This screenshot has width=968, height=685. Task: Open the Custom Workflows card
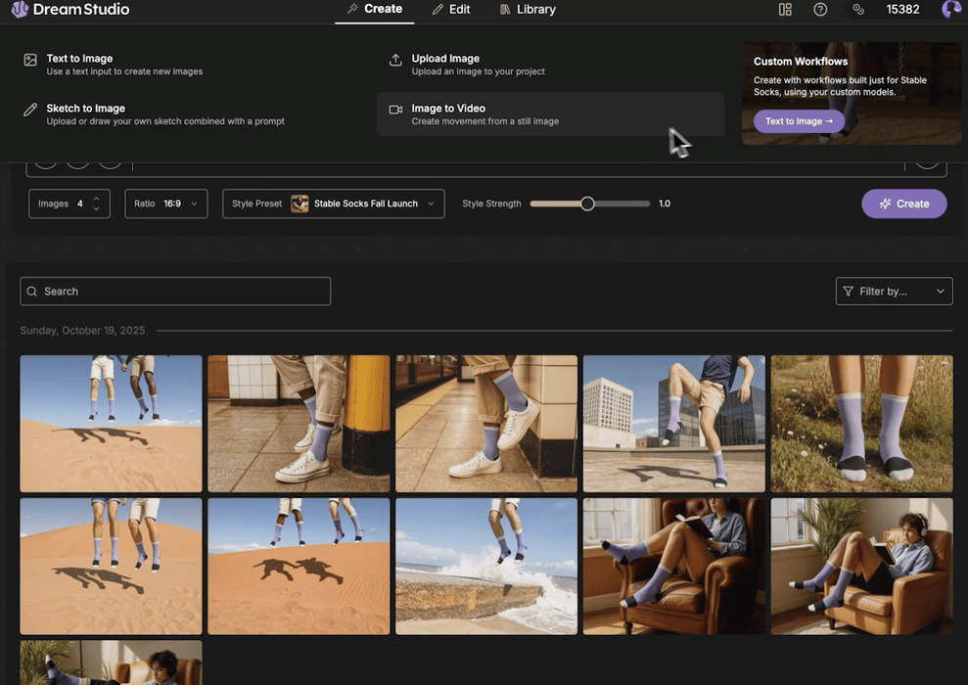[852, 93]
